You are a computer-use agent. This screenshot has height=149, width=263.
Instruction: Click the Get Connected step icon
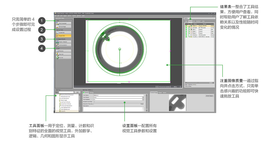pyautogui.click(x=57, y=23)
